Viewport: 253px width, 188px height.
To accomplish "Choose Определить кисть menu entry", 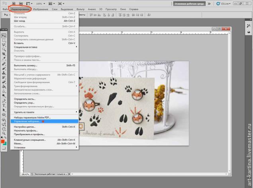I will point(44,99).
